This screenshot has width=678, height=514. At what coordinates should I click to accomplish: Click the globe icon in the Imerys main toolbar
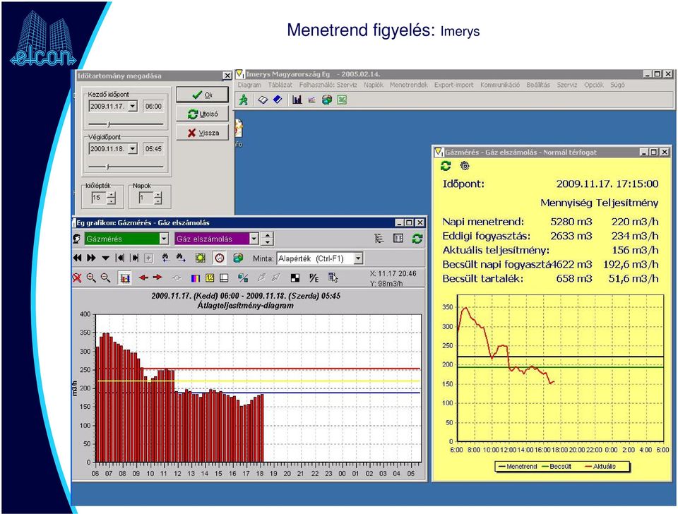click(327, 100)
